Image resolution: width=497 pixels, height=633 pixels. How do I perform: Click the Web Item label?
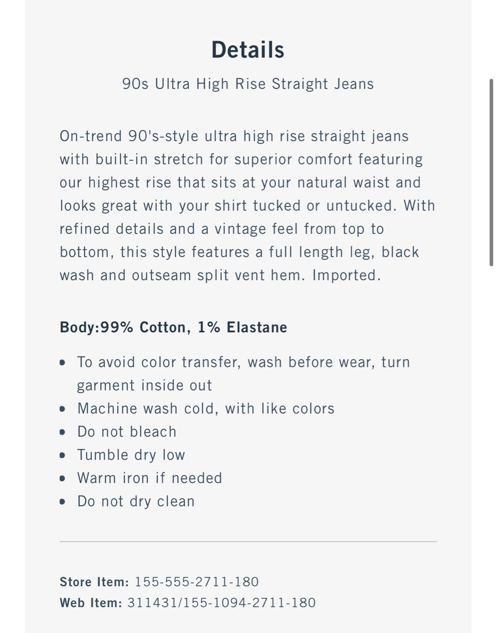coord(91,603)
